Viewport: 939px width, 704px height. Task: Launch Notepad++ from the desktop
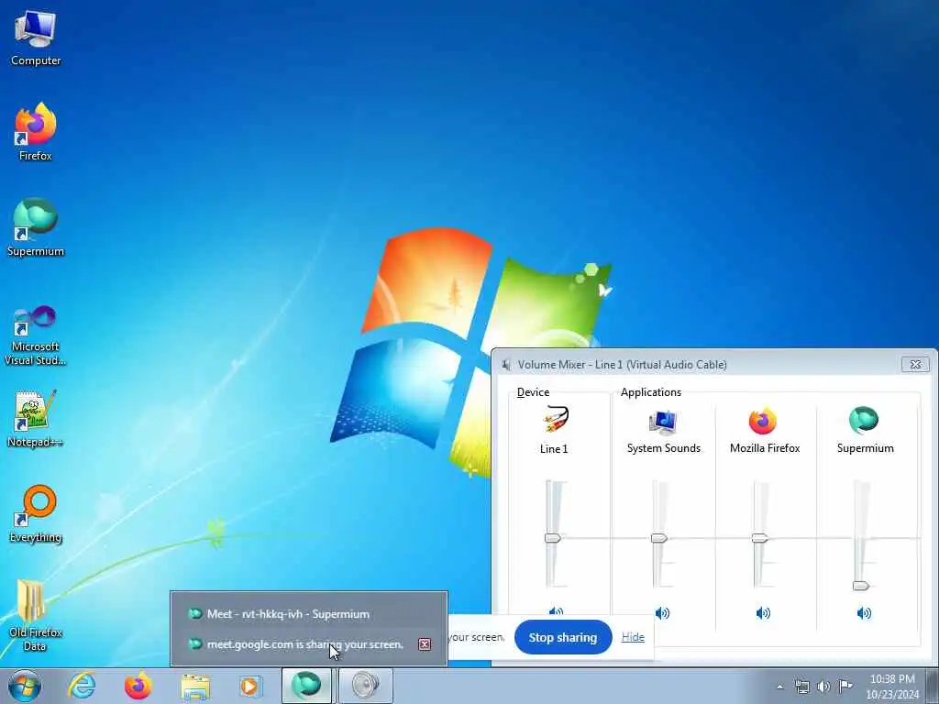[x=36, y=419]
